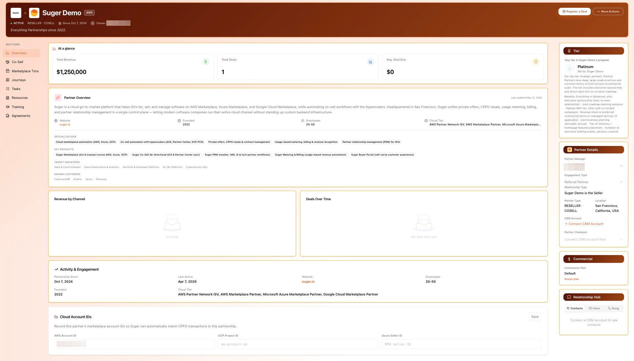Screen dimensions: 634x361
Task: Go to Marketplace Txns section
Action: click(21, 71)
